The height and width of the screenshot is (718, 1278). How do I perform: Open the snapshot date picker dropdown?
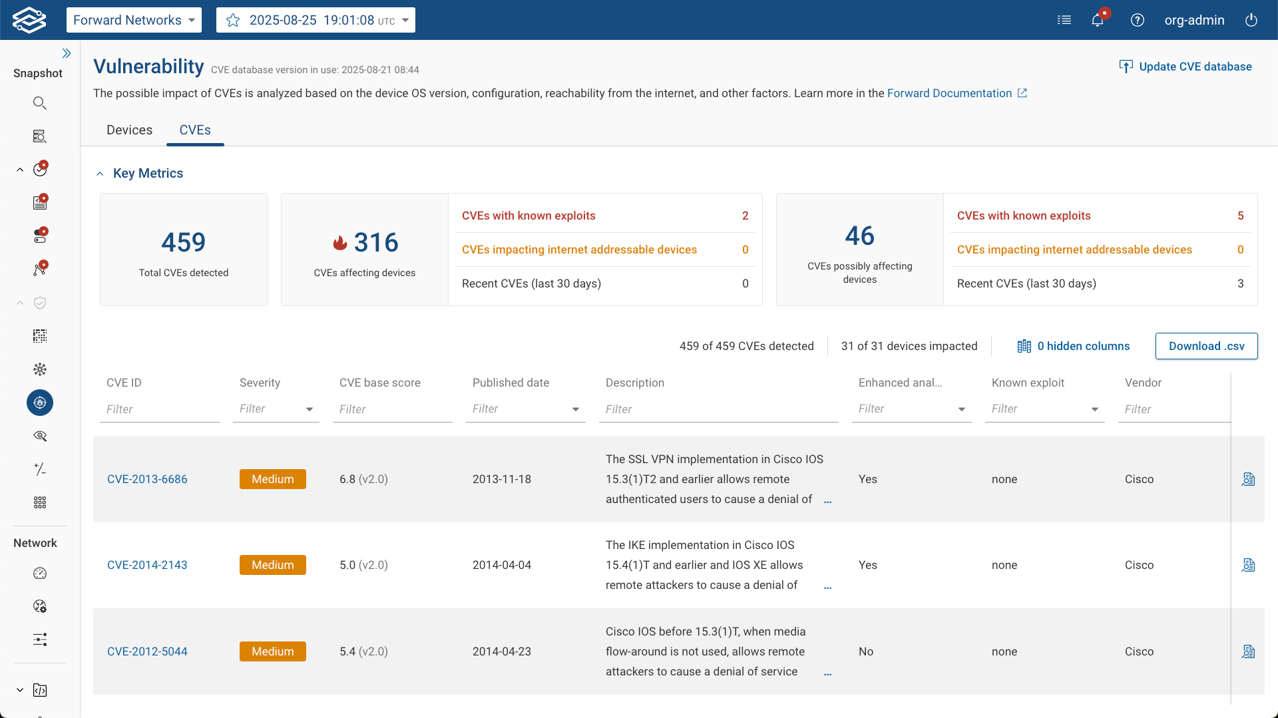(x=405, y=20)
